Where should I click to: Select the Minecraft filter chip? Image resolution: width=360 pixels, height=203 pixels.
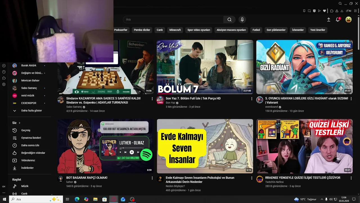[x=175, y=30]
